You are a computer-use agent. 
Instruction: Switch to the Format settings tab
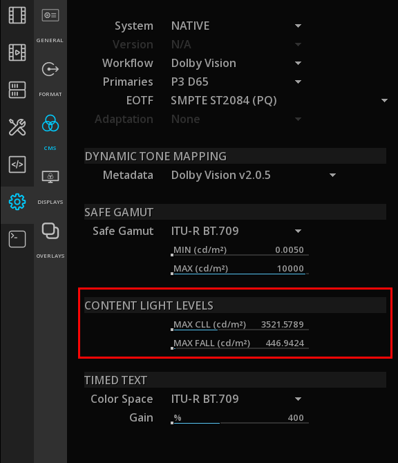coord(50,79)
